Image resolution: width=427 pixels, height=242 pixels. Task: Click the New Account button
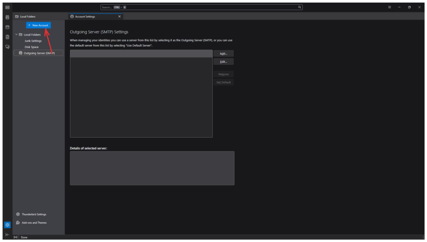tap(38, 25)
